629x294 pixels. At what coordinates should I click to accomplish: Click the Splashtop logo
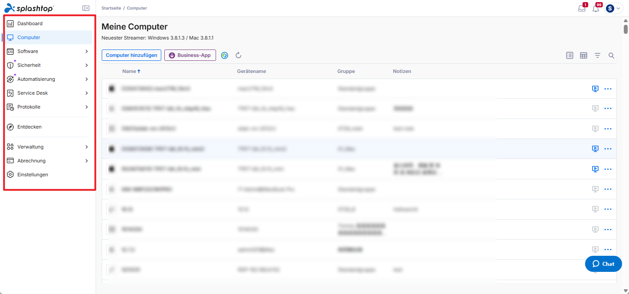click(29, 8)
